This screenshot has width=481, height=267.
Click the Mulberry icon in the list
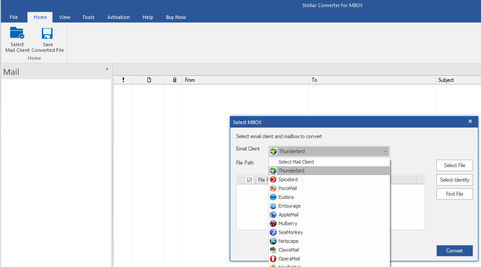273,223
